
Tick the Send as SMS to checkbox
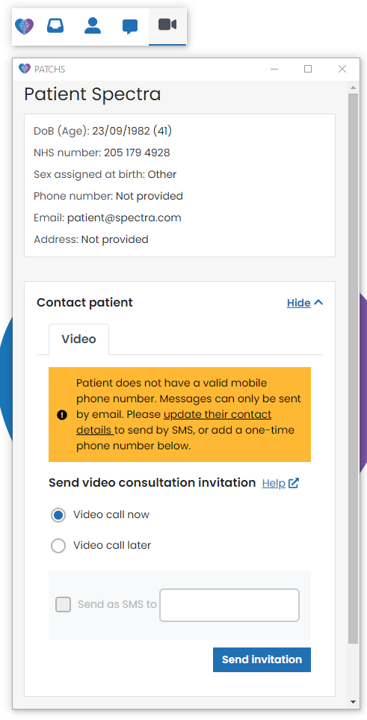click(64, 604)
